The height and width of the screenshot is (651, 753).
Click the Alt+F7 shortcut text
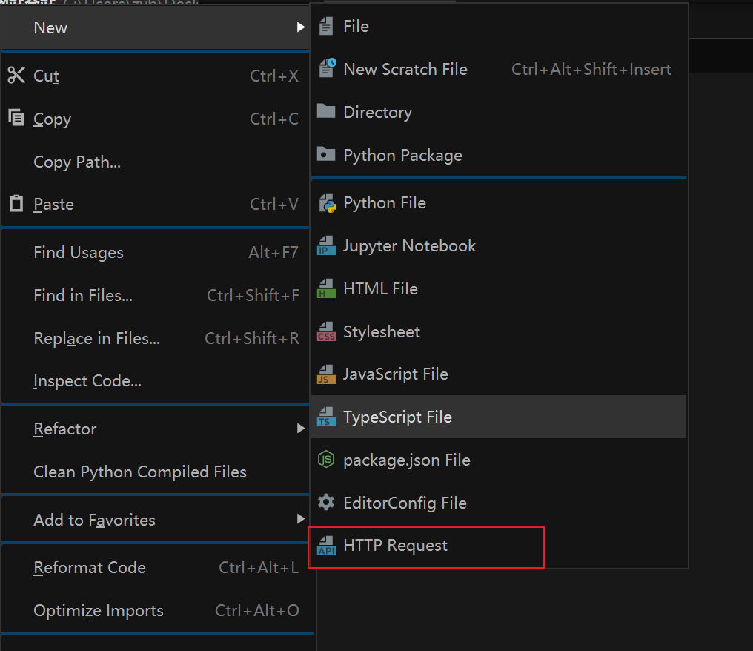click(x=273, y=252)
